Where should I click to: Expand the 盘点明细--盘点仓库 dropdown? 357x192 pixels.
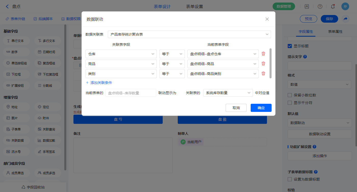pos(223,54)
